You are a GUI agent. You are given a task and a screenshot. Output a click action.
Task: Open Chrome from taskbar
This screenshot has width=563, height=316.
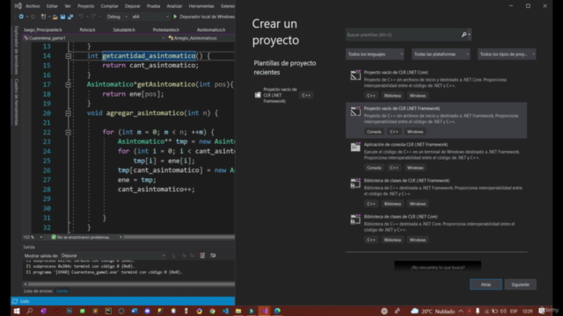point(212,311)
